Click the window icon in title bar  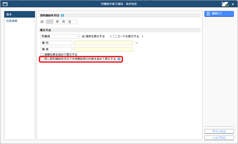(x=5, y=4)
